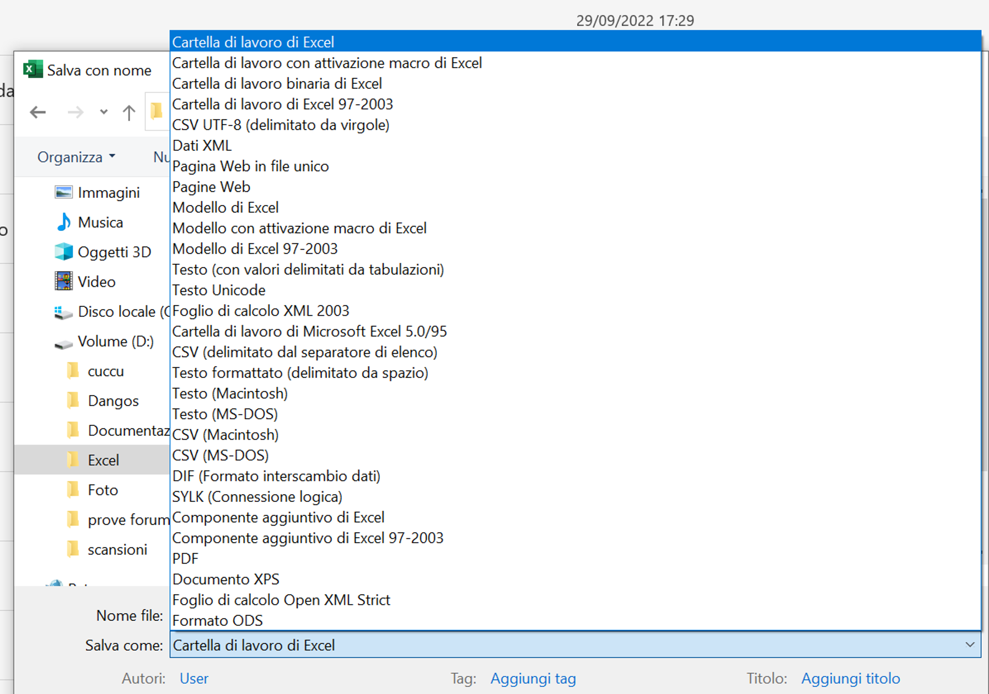This screenshot has width=989, height=694.
Task: Click User in the Autori field
Action: pyautogui.click(x=194, y=678)
